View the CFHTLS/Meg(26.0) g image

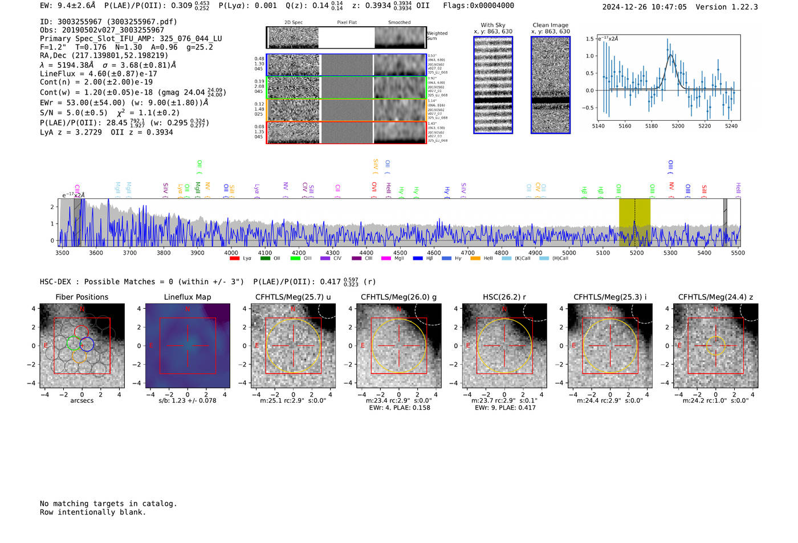click(x=399, y=346)
